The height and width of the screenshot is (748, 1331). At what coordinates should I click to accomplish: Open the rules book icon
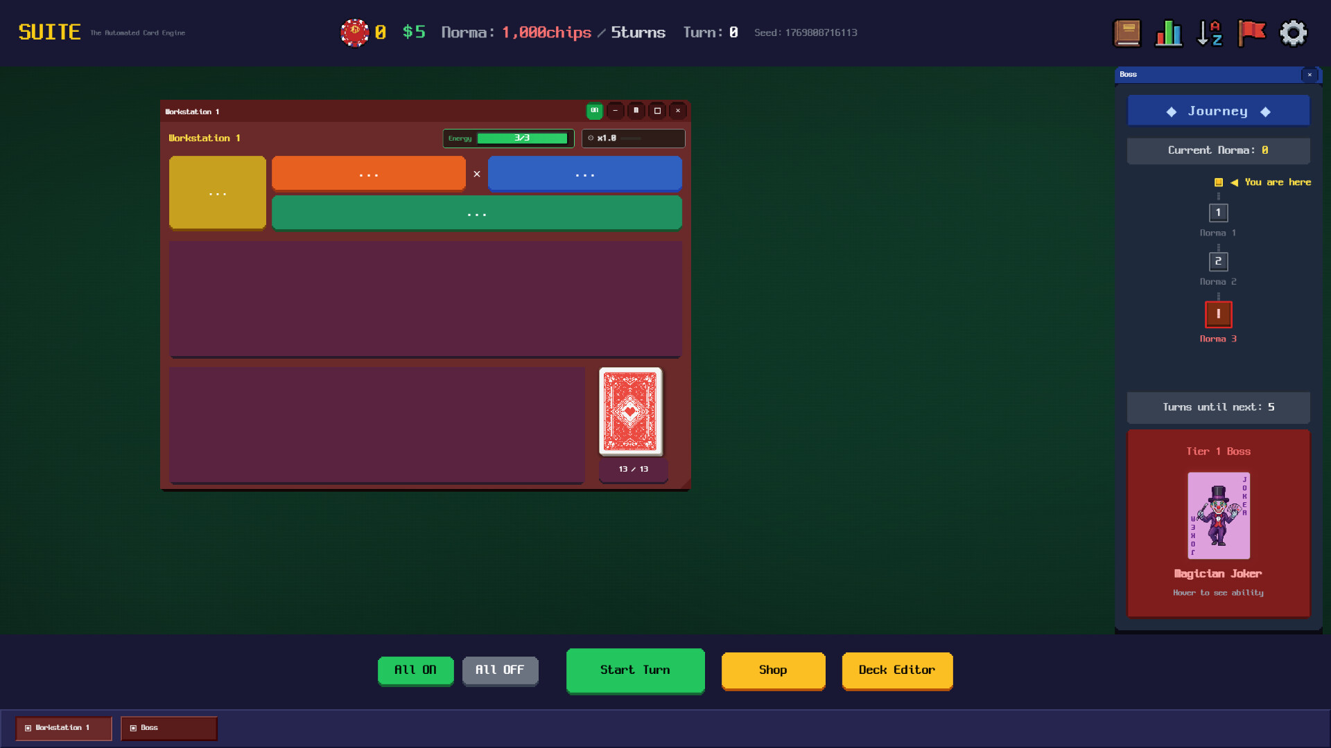pyautogui.click(x=1127, y=33)
